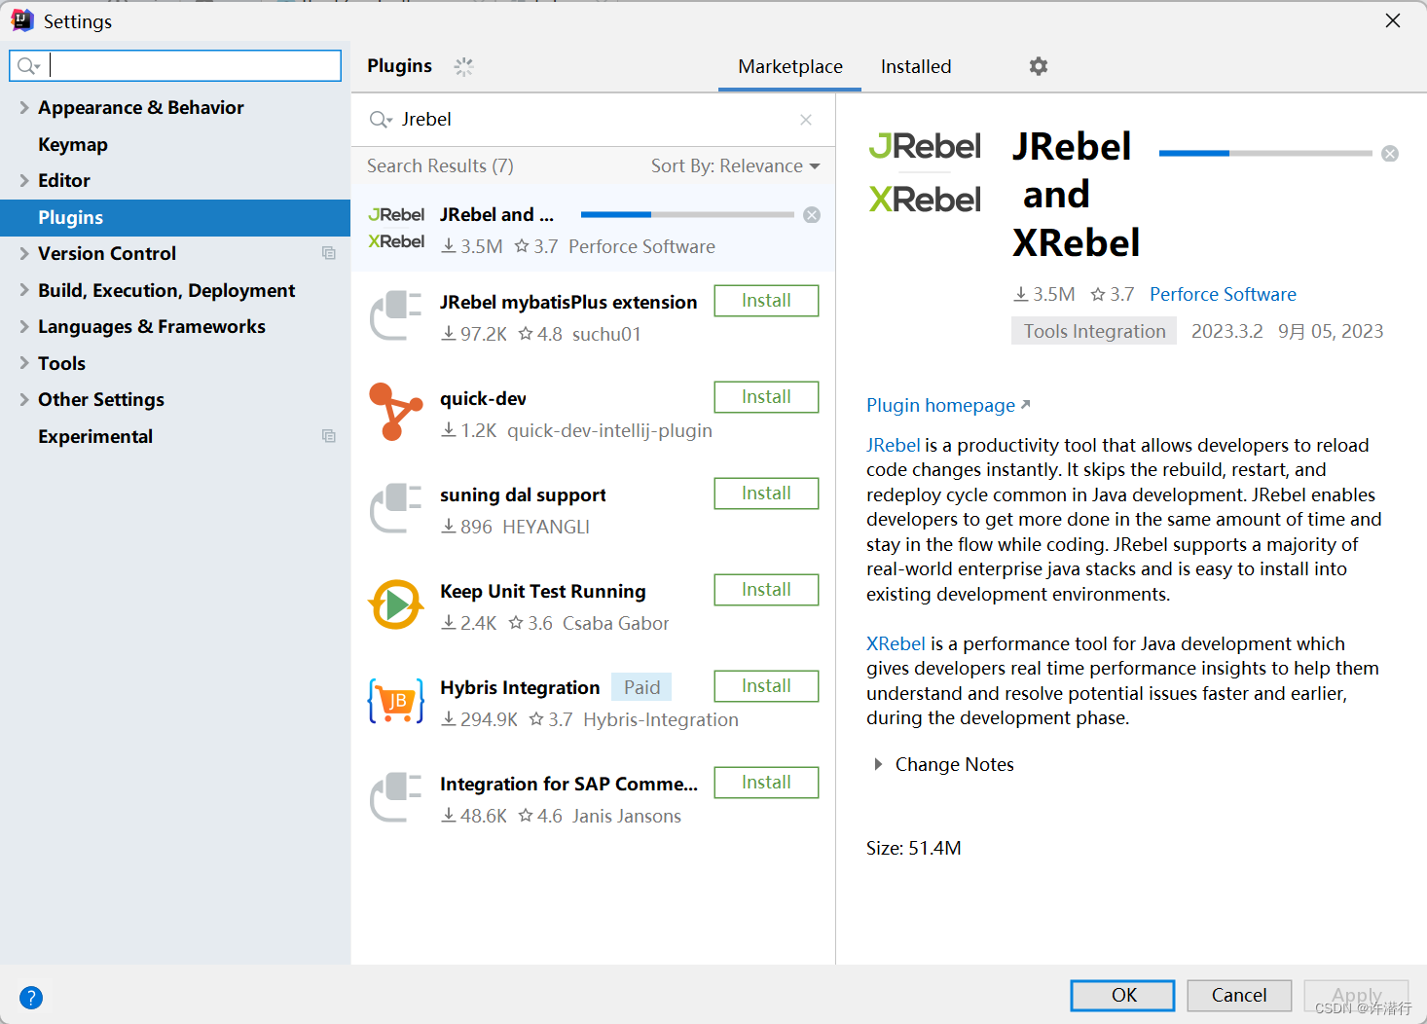1427x1024 pixels.
Task: Click the JRebel mybatisPlus extension plug icon
Action: click(396, 314)
